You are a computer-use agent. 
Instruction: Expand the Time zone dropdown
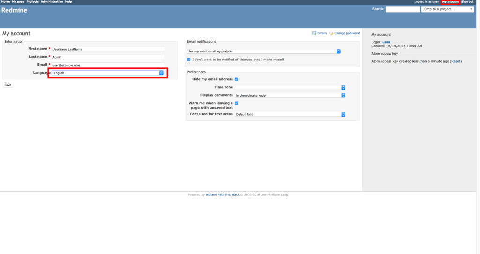(290, 87)
